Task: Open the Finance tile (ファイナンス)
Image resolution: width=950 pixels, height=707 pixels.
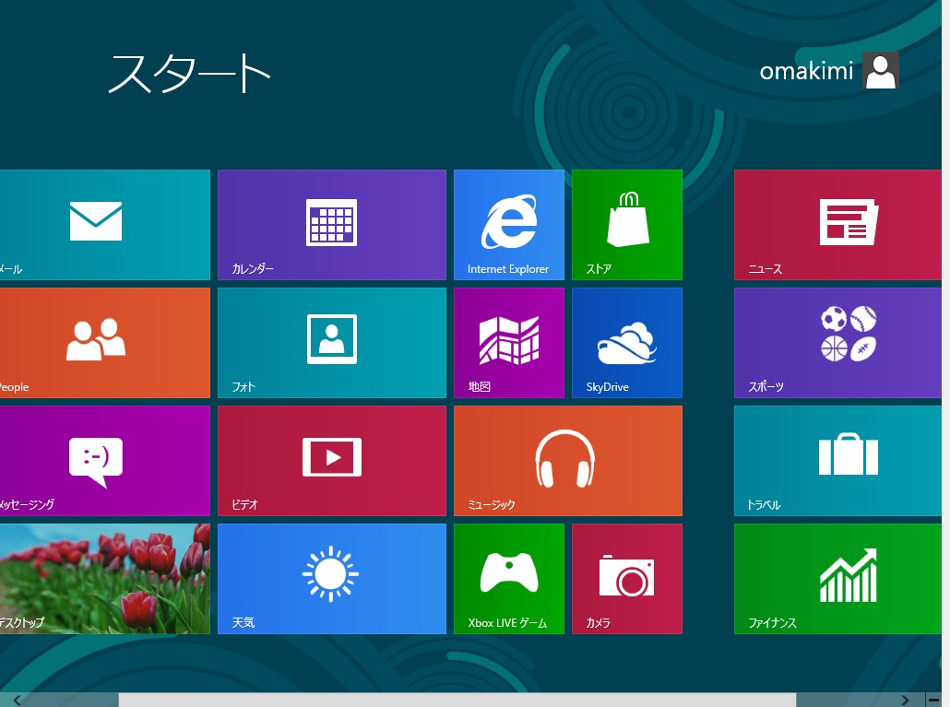Action: tap(837, 579)
